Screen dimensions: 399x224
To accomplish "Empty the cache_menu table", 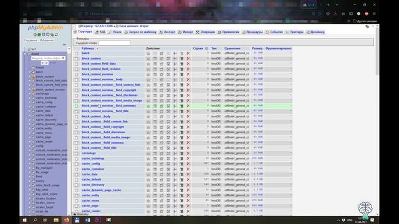I will pos(181,200).
